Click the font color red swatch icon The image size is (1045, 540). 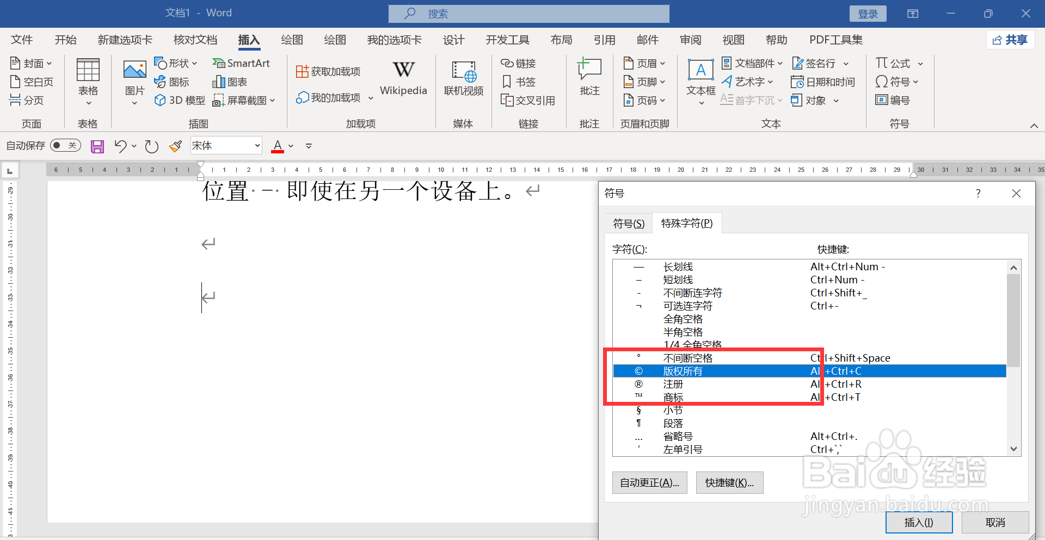[x=278, y=146]
